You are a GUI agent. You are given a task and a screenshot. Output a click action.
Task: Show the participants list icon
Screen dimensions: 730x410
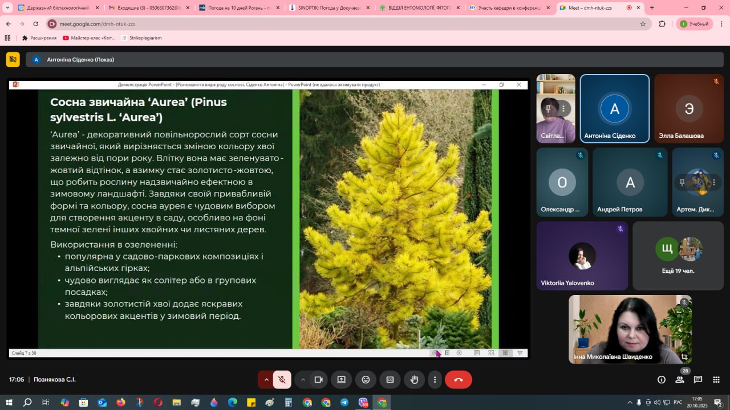point(679,380)
